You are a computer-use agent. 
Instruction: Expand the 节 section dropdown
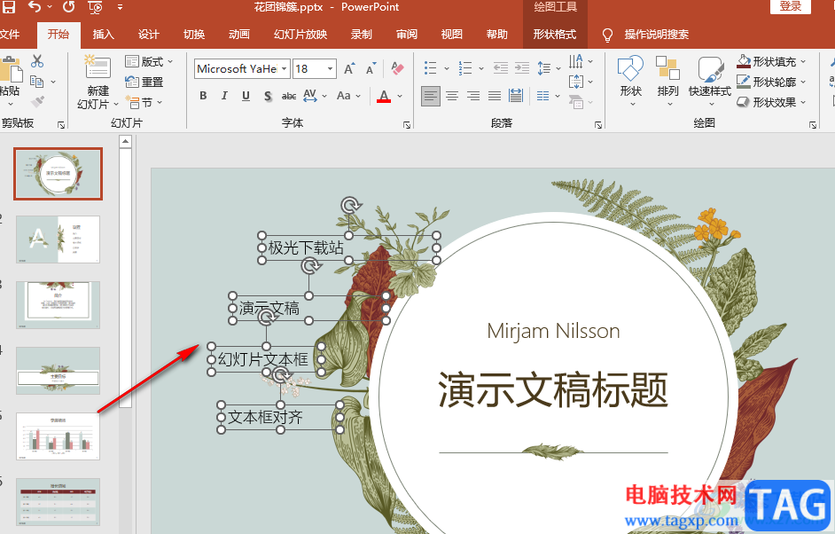[160, 102]
